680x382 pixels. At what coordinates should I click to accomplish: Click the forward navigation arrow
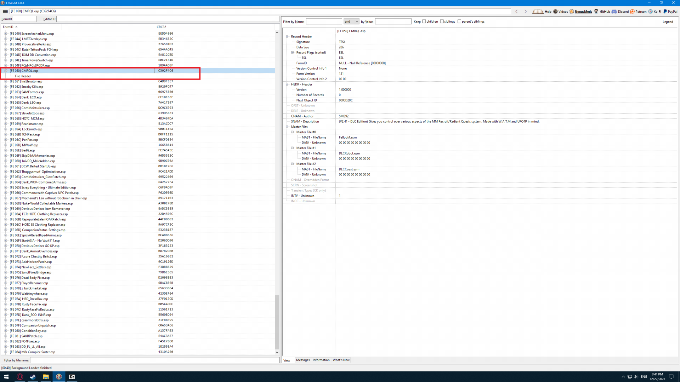(x=526, y=11)
